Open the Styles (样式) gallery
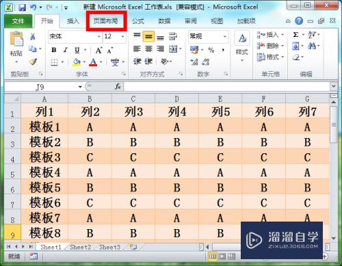This screenshot has width=342, height=266. (x=241, y=47)
